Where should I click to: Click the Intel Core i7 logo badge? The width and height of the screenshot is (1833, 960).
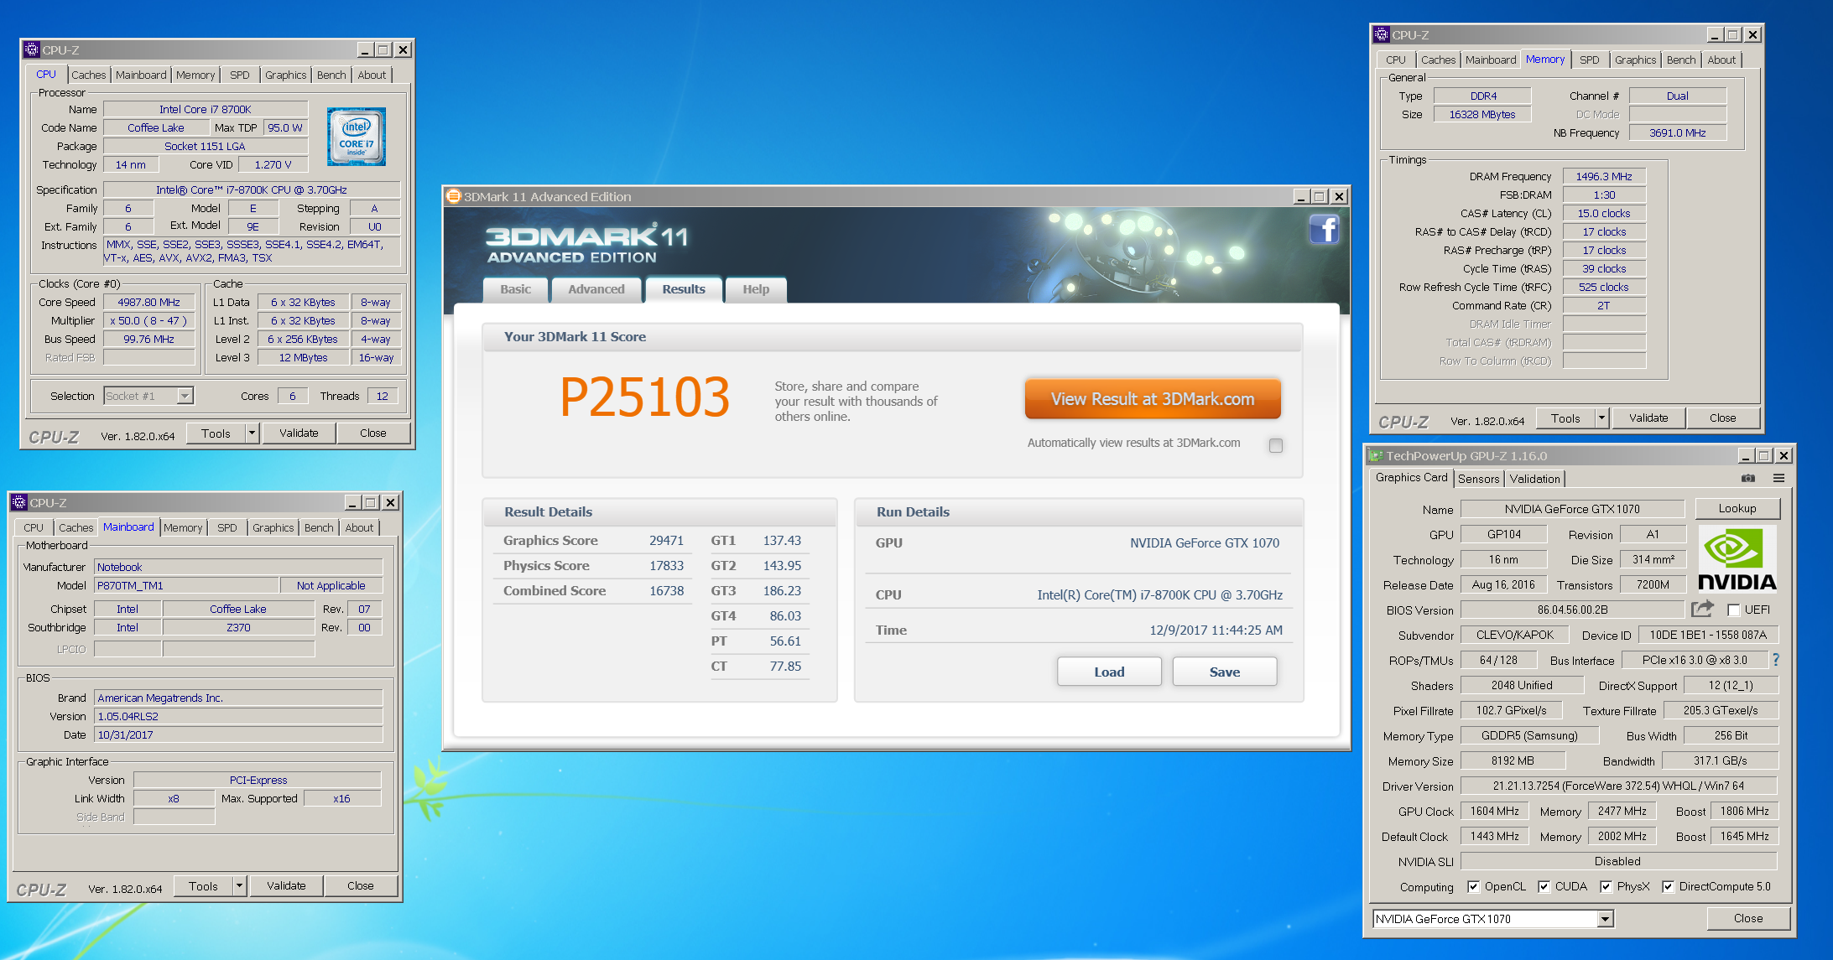coord(356,136)
